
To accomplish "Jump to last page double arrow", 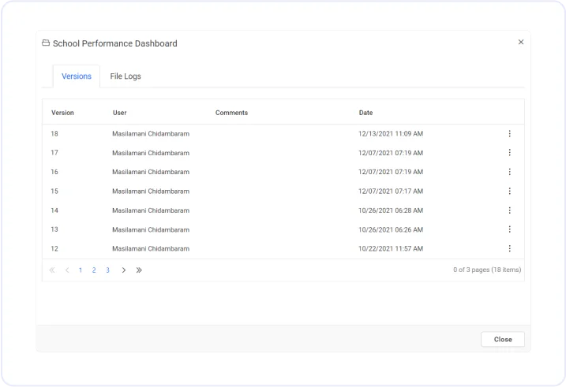I will [x=139, y=270].
